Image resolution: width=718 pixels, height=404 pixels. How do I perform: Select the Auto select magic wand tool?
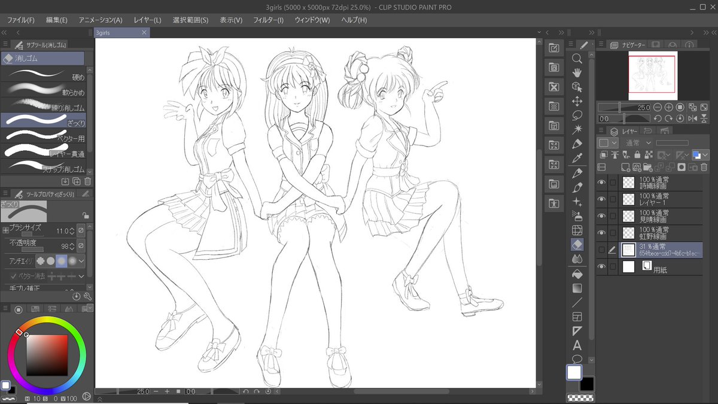click(x=577, y=129)
